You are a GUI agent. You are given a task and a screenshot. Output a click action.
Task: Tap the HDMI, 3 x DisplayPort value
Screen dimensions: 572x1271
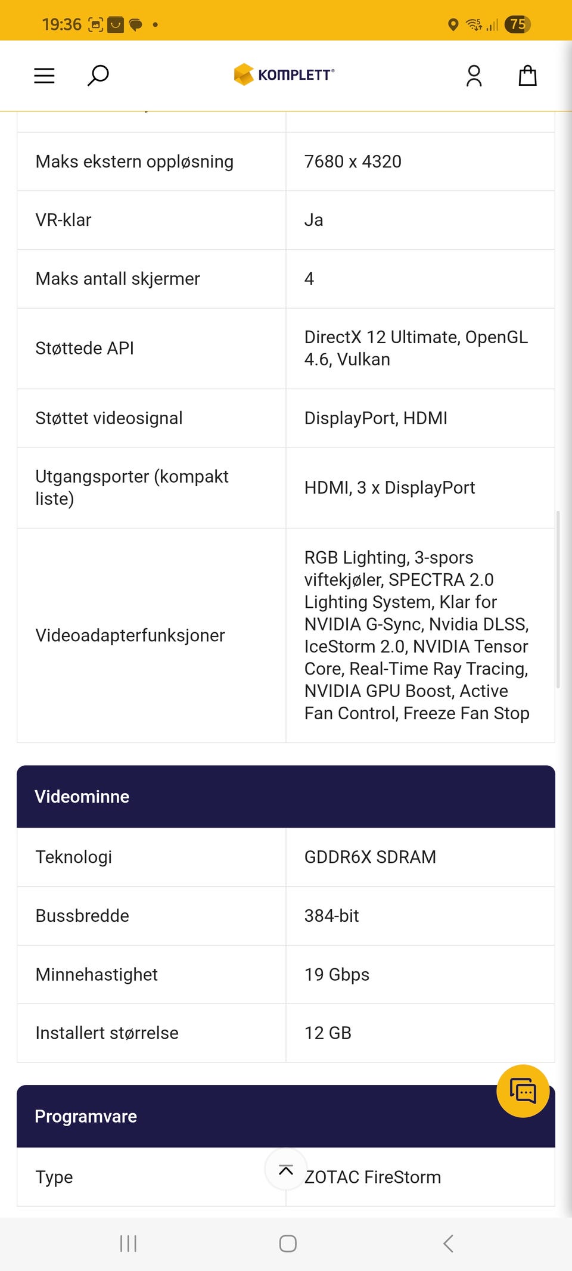tap(390, 487)
